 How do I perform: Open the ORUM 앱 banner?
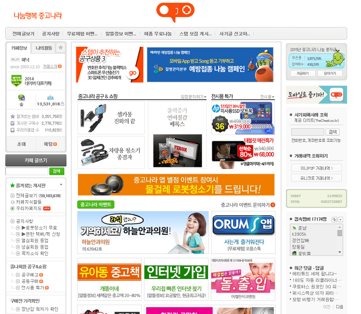pyautogui.click(x=243, y=233)
